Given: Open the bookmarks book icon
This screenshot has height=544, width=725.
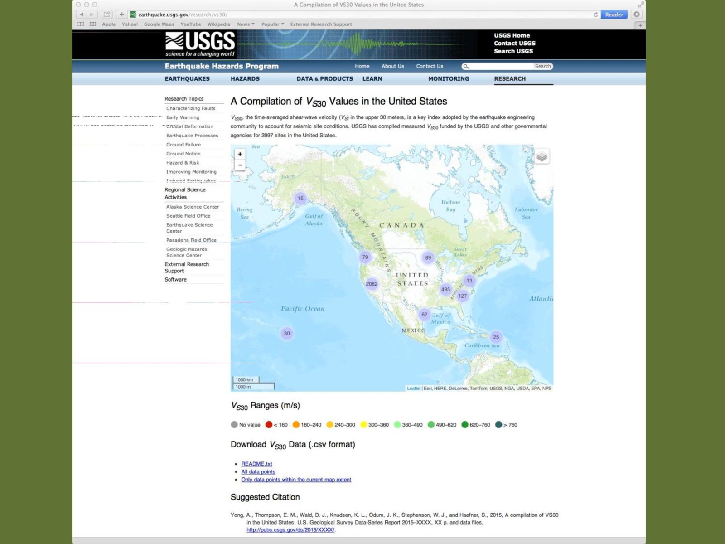Looking at the screenshot, I should click(x=81, y=24).
